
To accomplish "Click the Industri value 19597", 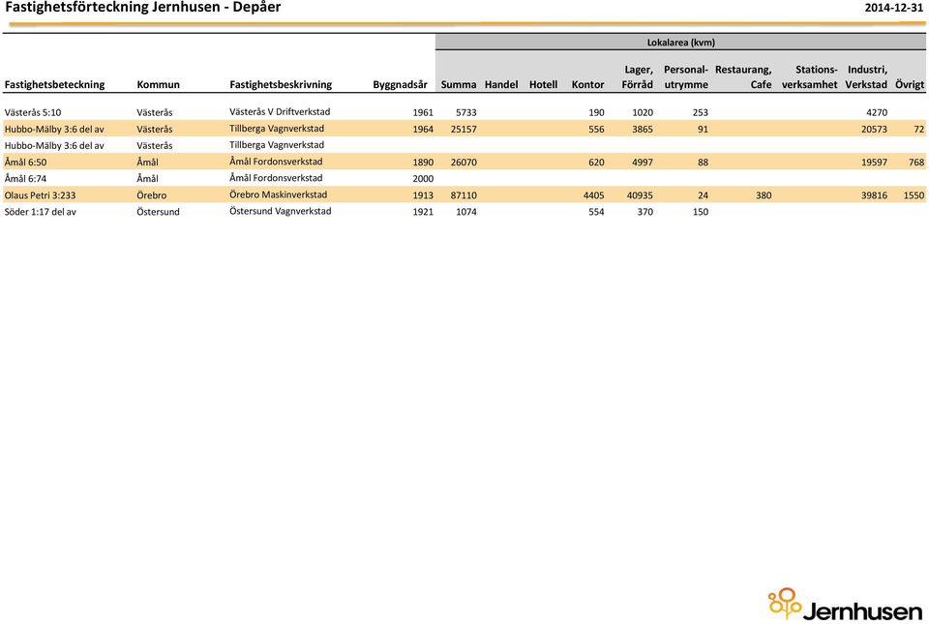I will pos(875,163).
